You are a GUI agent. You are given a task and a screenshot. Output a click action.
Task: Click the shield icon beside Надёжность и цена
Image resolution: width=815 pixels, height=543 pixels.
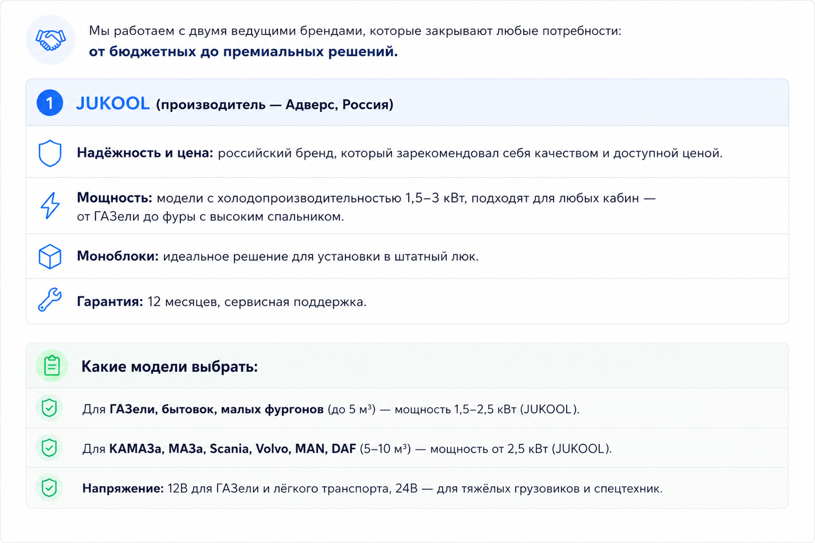pyautogui.click(x=50, y=153)
